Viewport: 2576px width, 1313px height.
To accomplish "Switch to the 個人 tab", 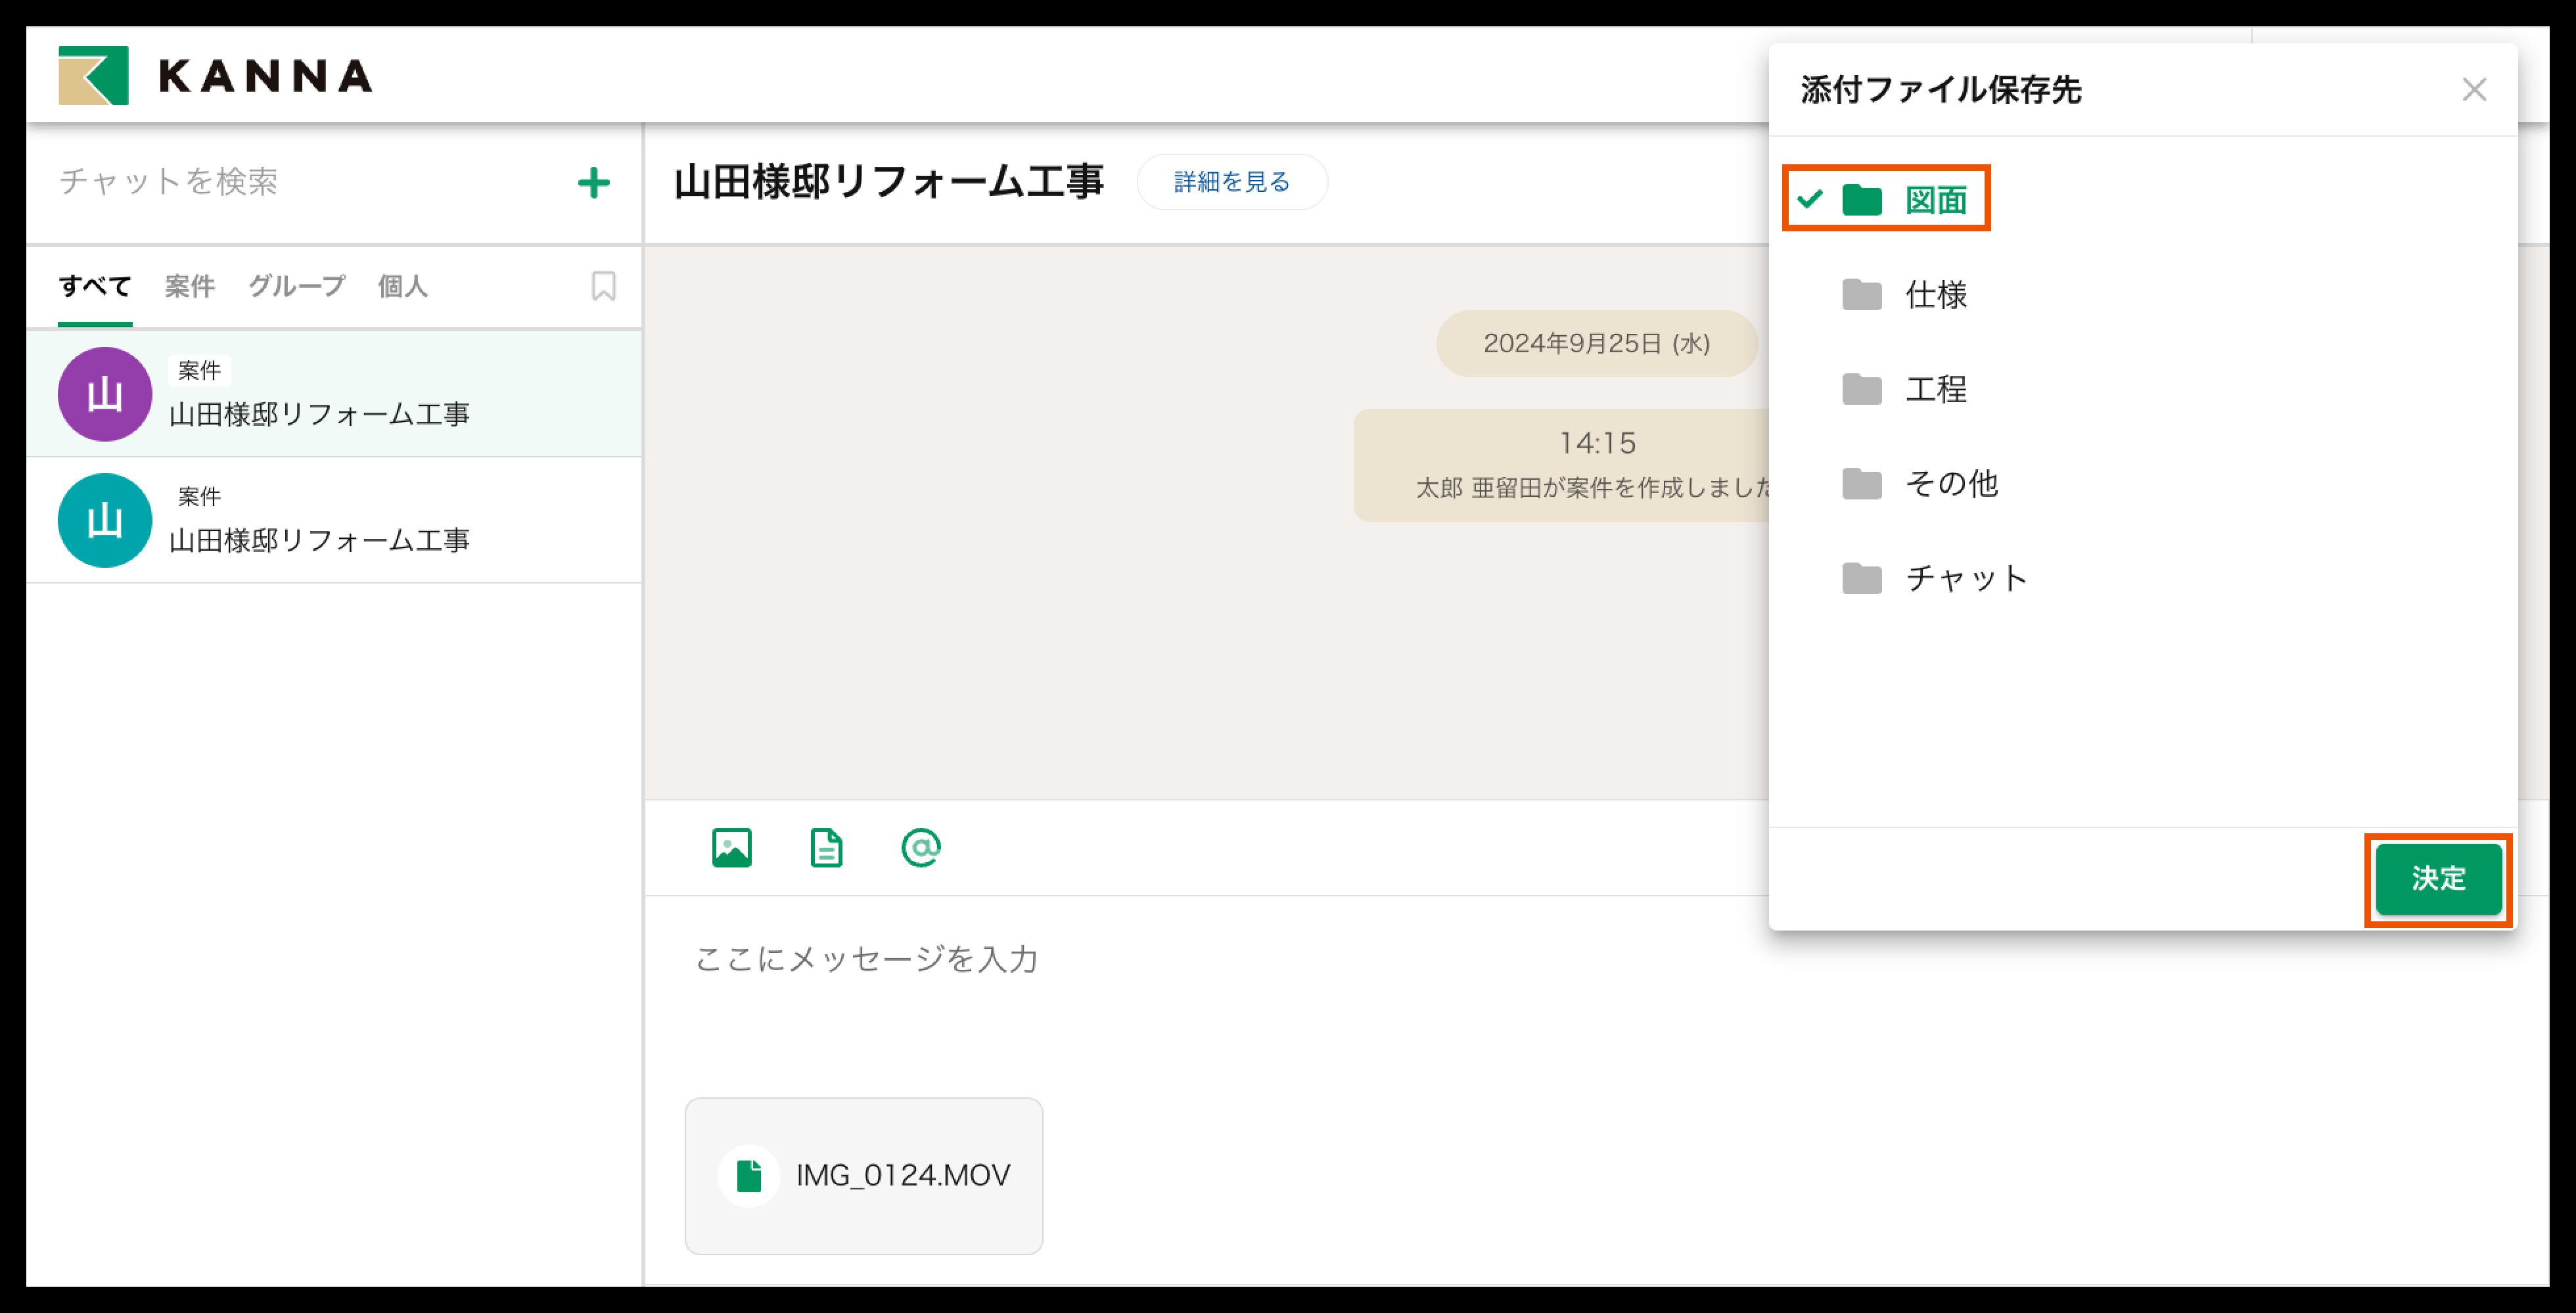I will pos(402,286).
